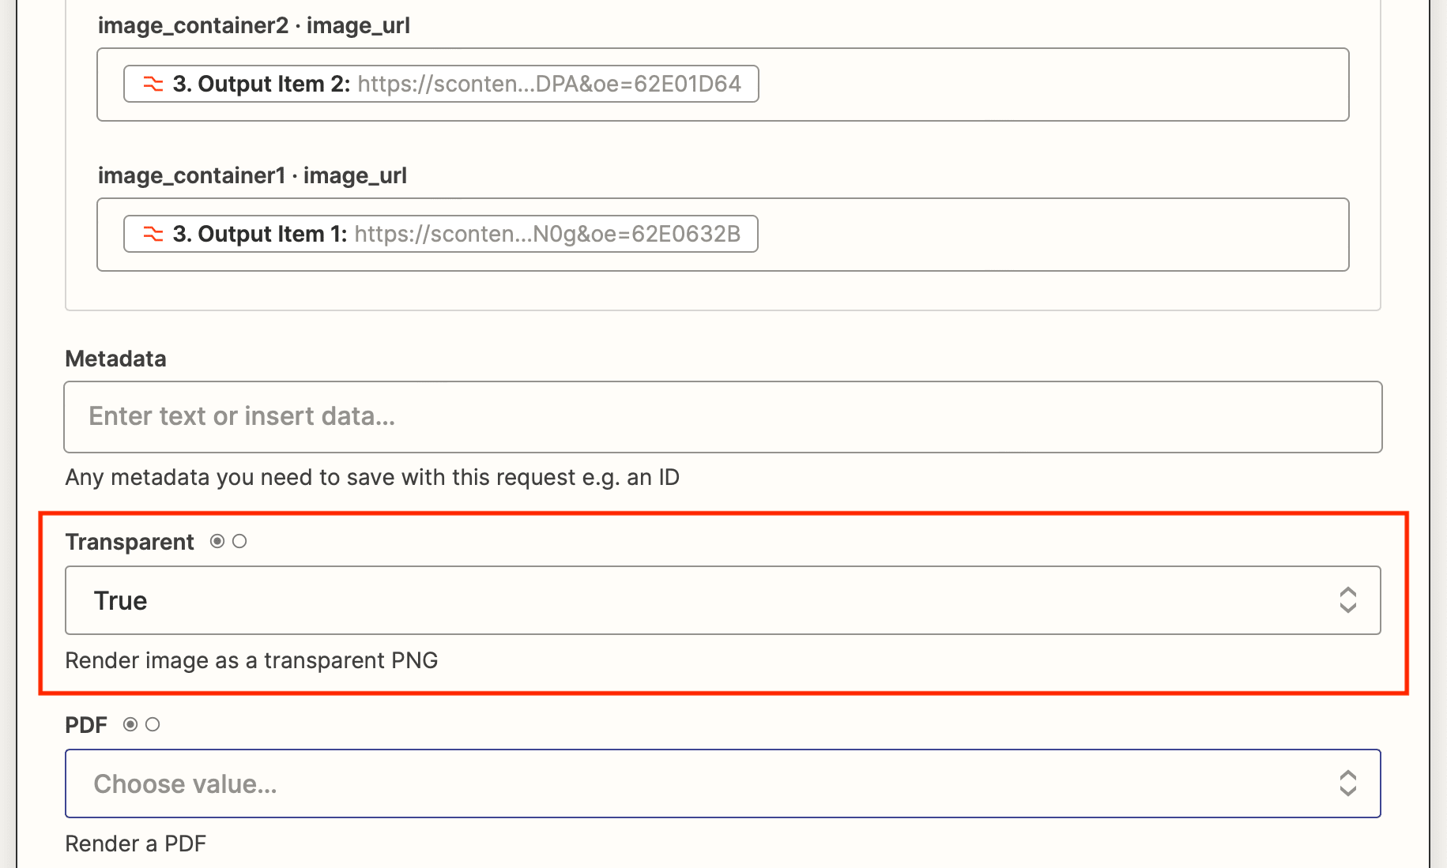Screen dimensions: 1447x868
Task: Click the Render a PDF helper text
Action: point(135,843)
